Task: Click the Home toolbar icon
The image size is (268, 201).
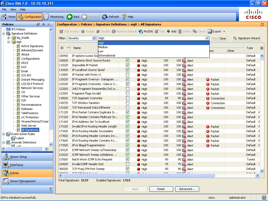Action: coord(4,17)
